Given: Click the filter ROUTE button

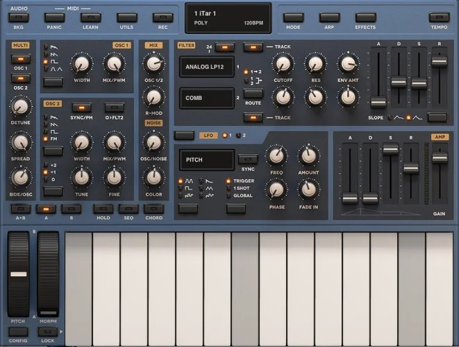Looking at the screenshot, I should (x=253, y=93).
